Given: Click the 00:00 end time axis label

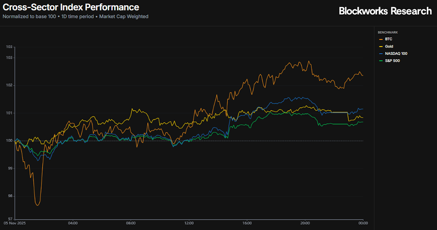Looking at the screenshot, I should (363, 223).
